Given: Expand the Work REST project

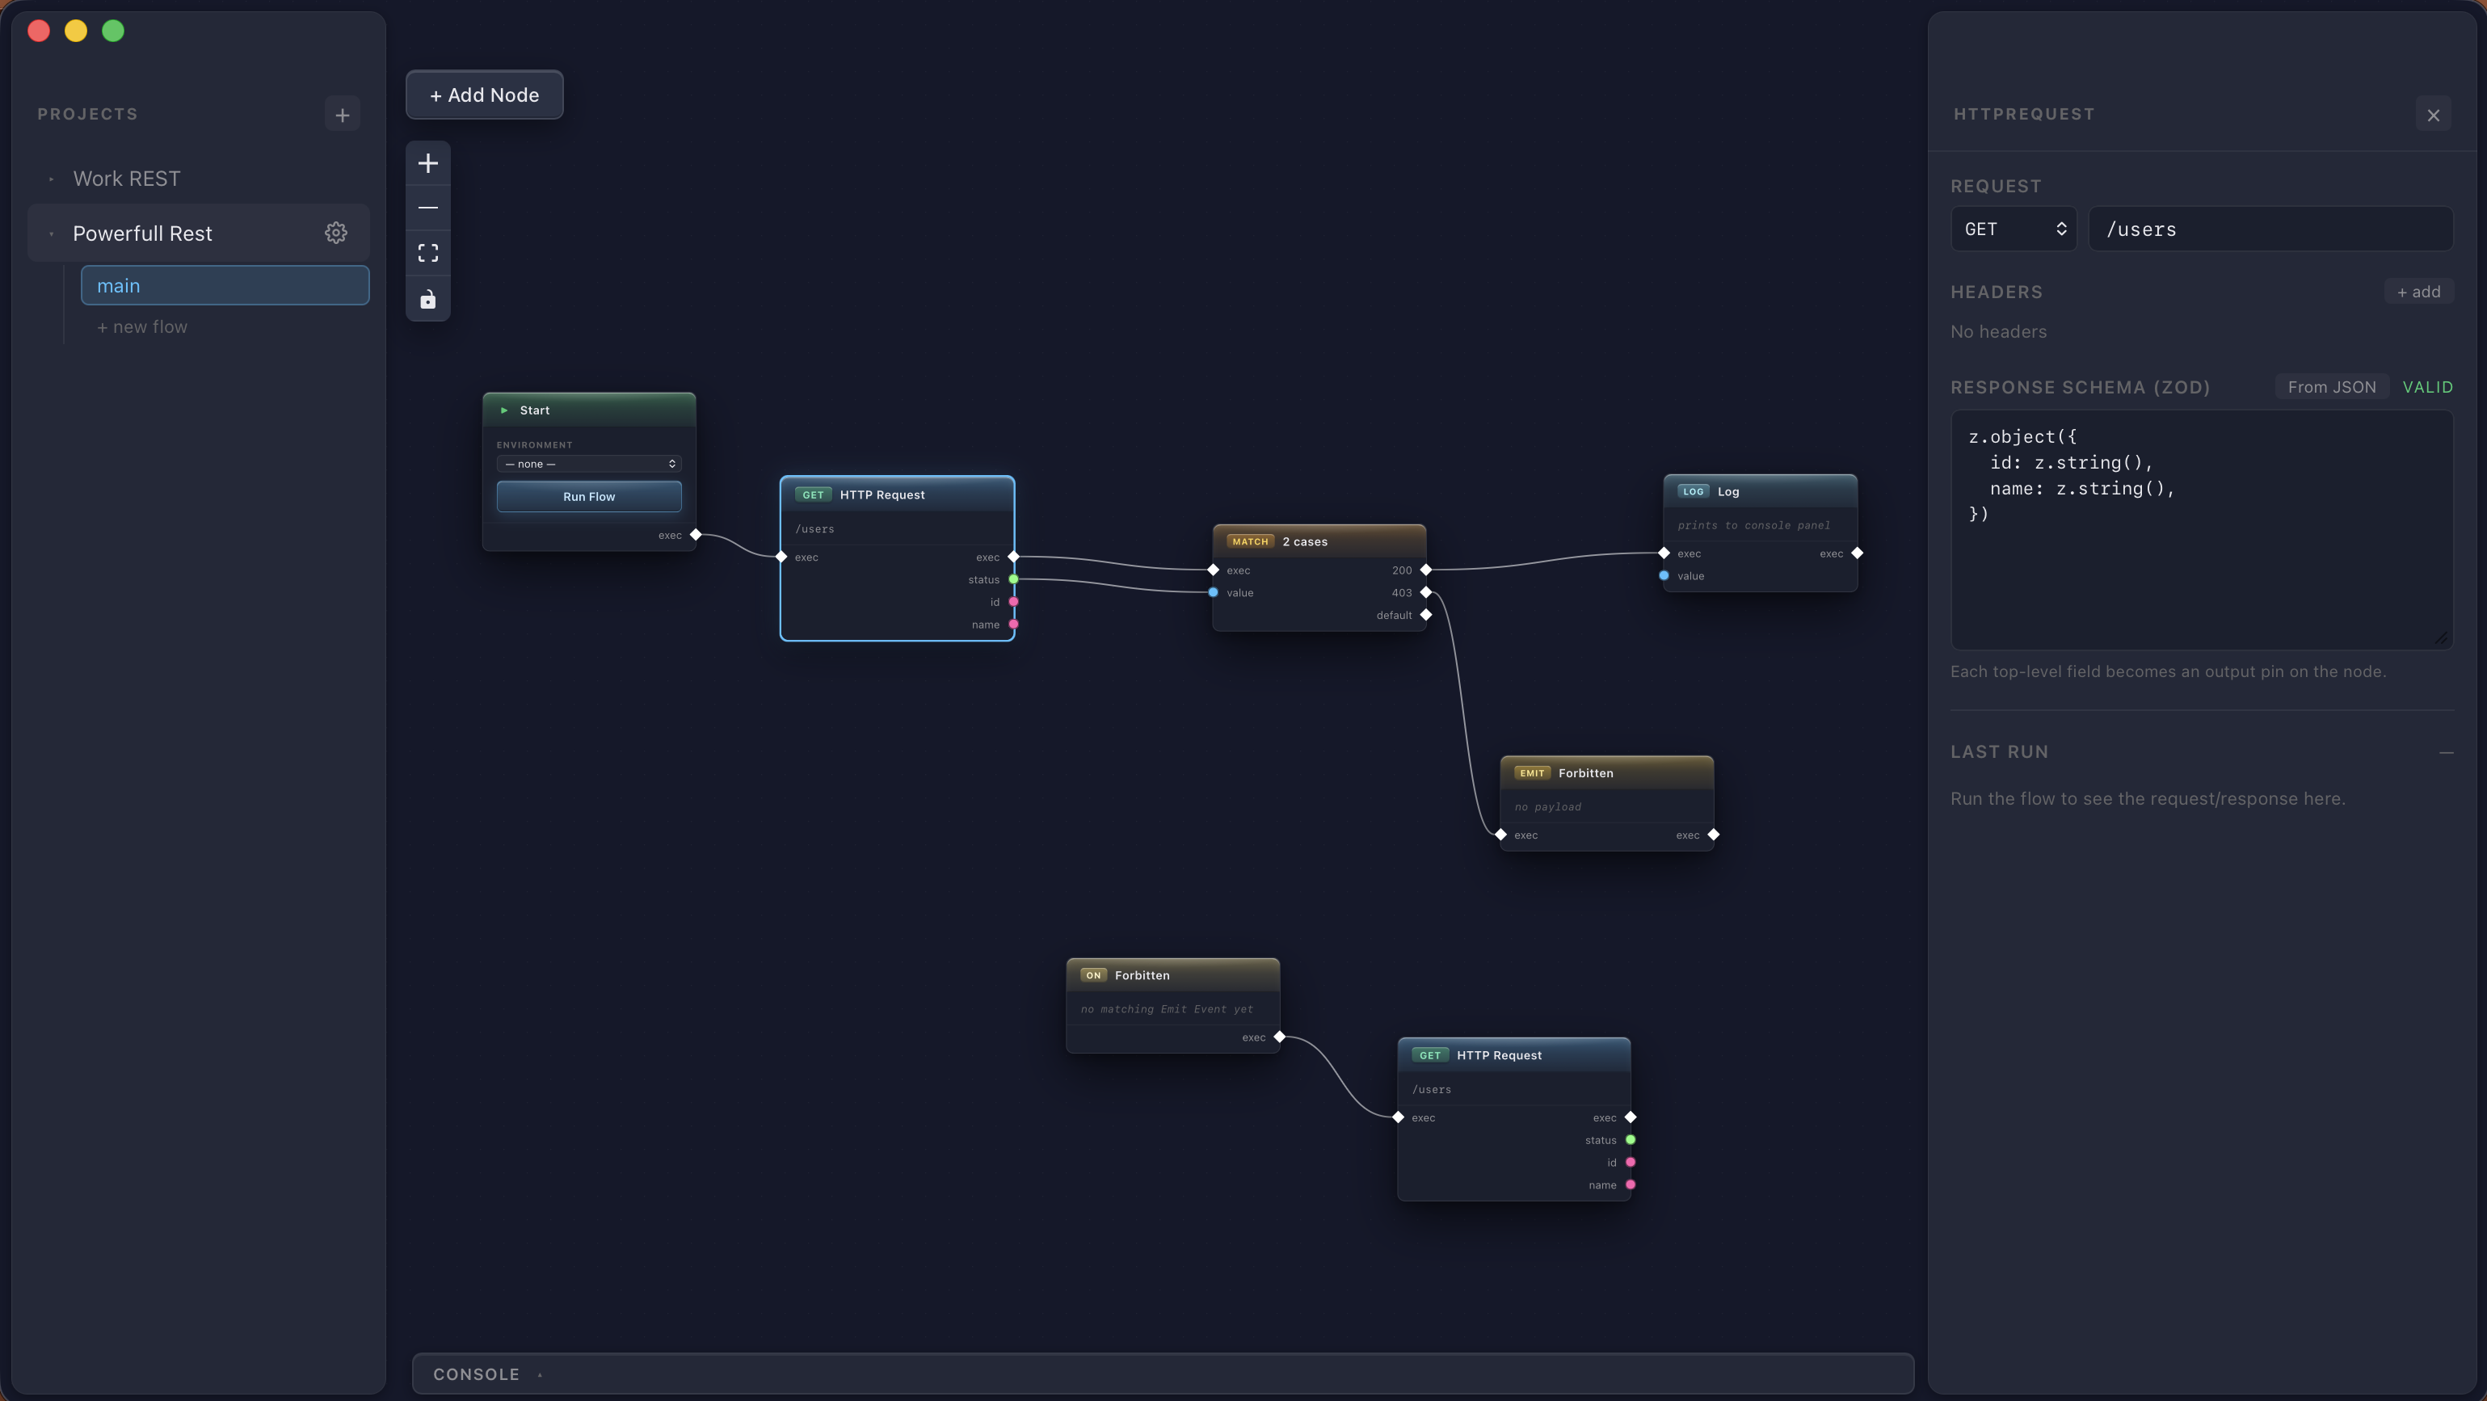Looking at the screenshot, I should click(53, 178).
